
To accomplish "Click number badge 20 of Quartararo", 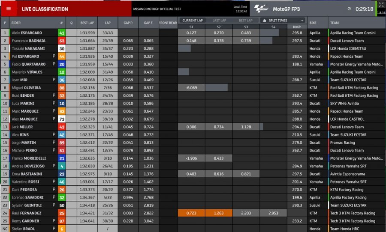I will tap(62, 64).
